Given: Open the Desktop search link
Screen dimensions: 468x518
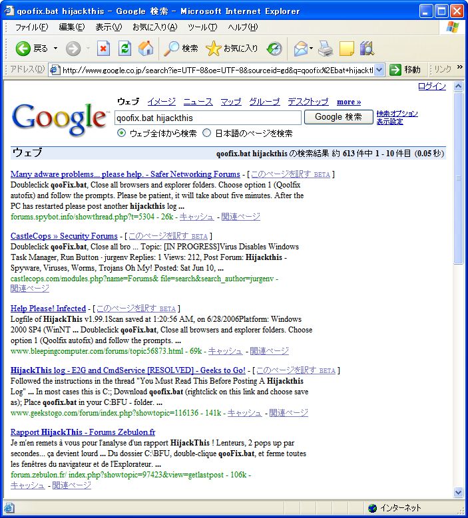Looking at the screenshot, I should click(x=308, y=102).
